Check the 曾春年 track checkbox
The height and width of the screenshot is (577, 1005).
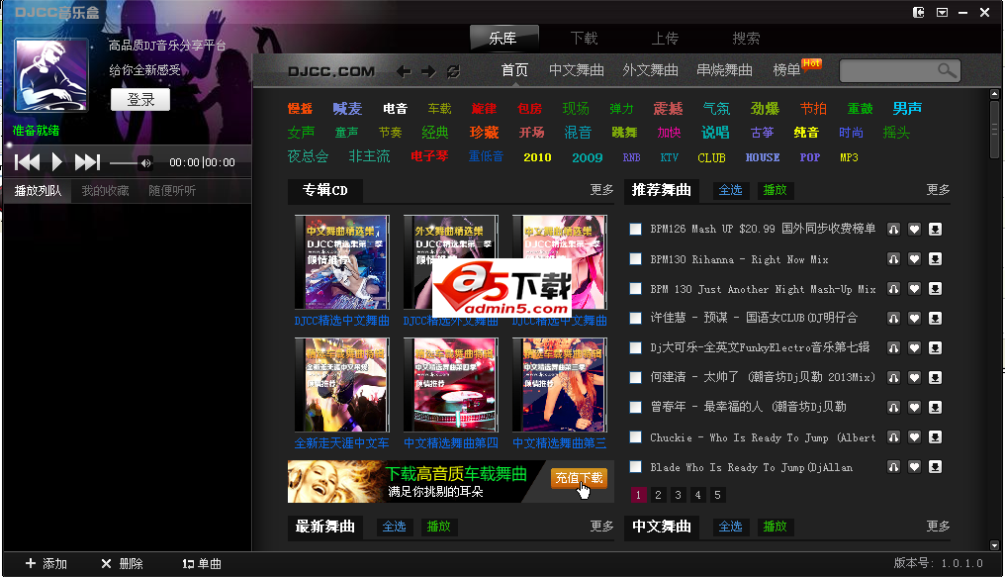coord(635,407)
